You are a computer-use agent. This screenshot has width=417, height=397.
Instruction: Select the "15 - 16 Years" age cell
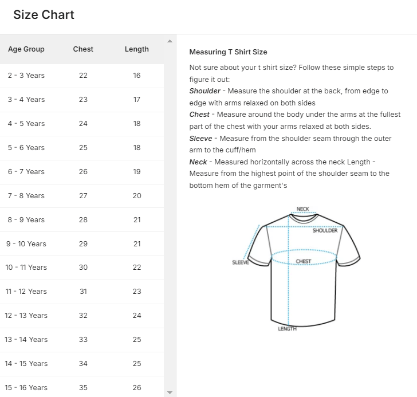coord(26,388)
